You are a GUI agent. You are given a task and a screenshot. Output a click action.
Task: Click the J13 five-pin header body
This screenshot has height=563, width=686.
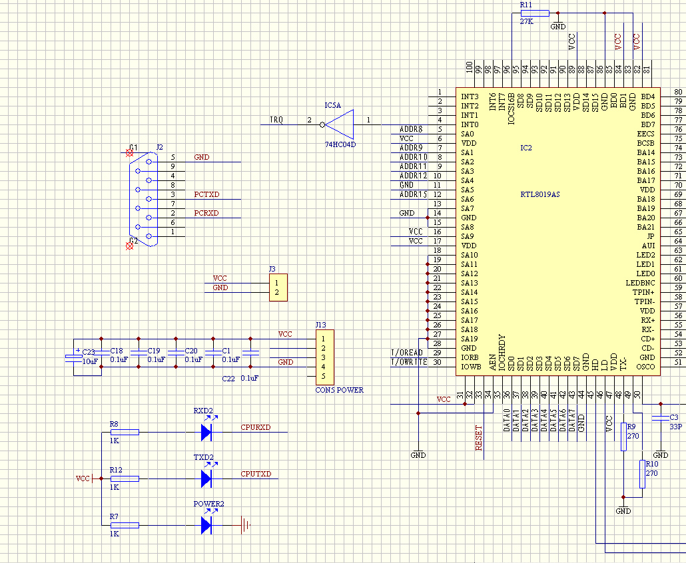(x=325, y=357)
